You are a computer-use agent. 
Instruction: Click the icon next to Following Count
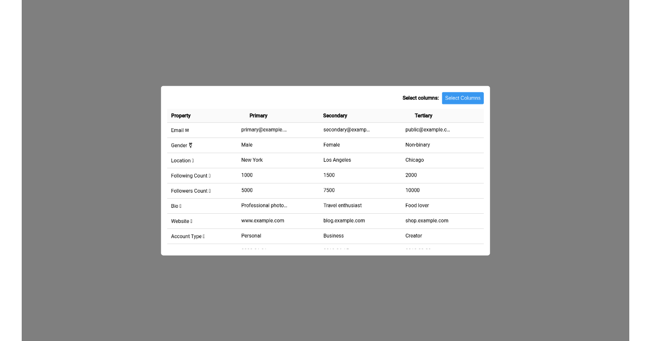(x=208, y=175)
